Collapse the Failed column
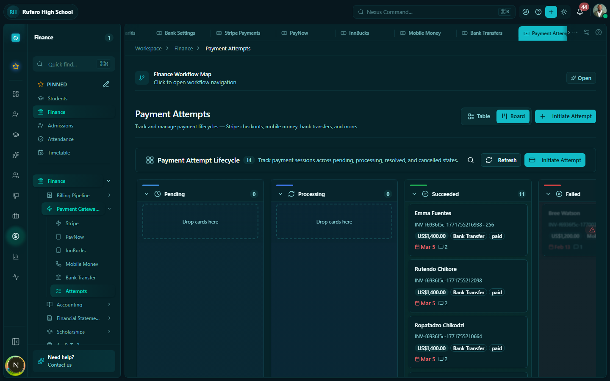The image size is (610, 381). [x=548, y=194]
